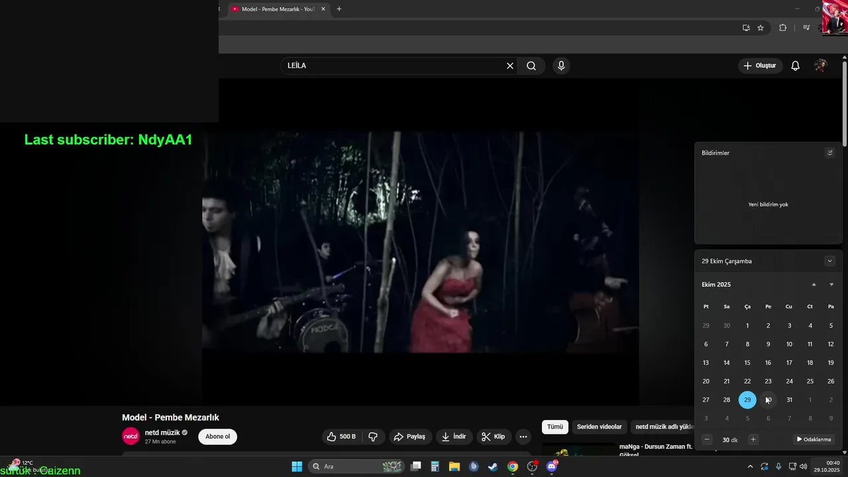Image resolution: width=848 pixels, height=477 pixels.
Task: Open YouTube account avatar menu
Action: click(821, 66)
